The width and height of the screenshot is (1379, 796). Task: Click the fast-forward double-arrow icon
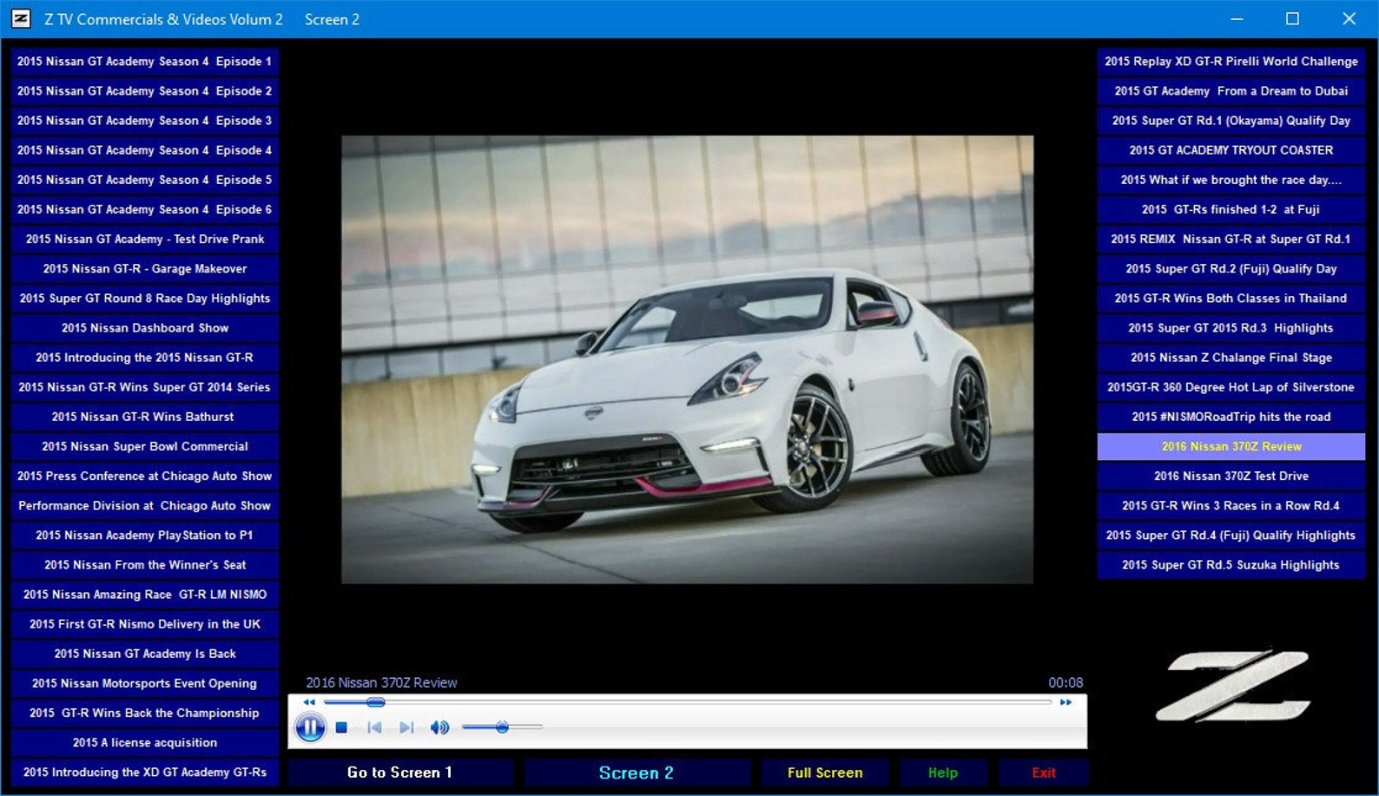(1066, 702)
